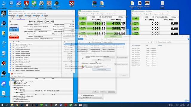Open the F: 97% (902/931GiB) drive dropdown

click(162, 17)
